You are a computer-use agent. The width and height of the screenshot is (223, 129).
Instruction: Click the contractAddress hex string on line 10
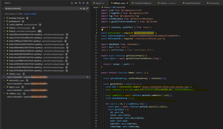click(154, 36)
